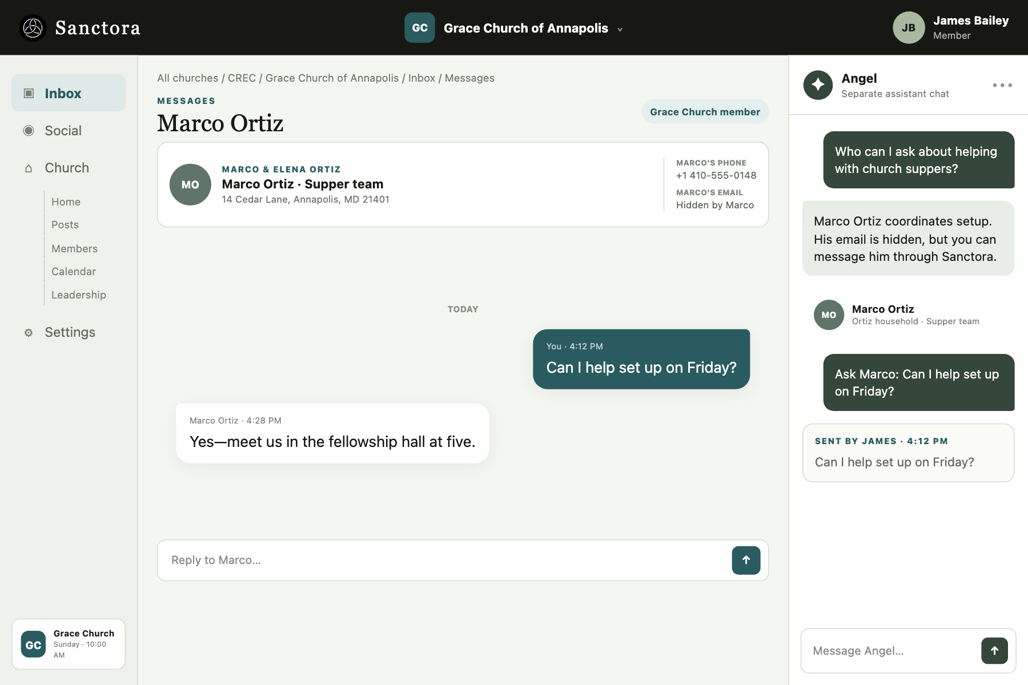1028x685 pixels.
Task: Expand the Church section in sidebar
Action: coord(69,168)
